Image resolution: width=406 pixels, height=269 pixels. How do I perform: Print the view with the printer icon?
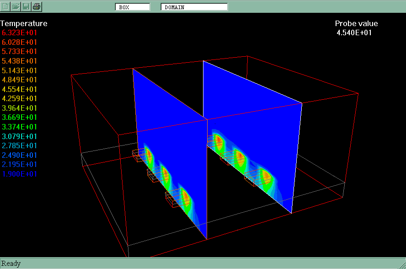tap(37, 6)
